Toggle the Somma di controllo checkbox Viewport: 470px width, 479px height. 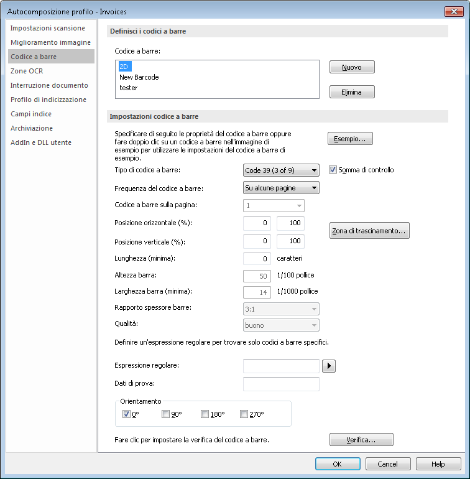point(333,170)
